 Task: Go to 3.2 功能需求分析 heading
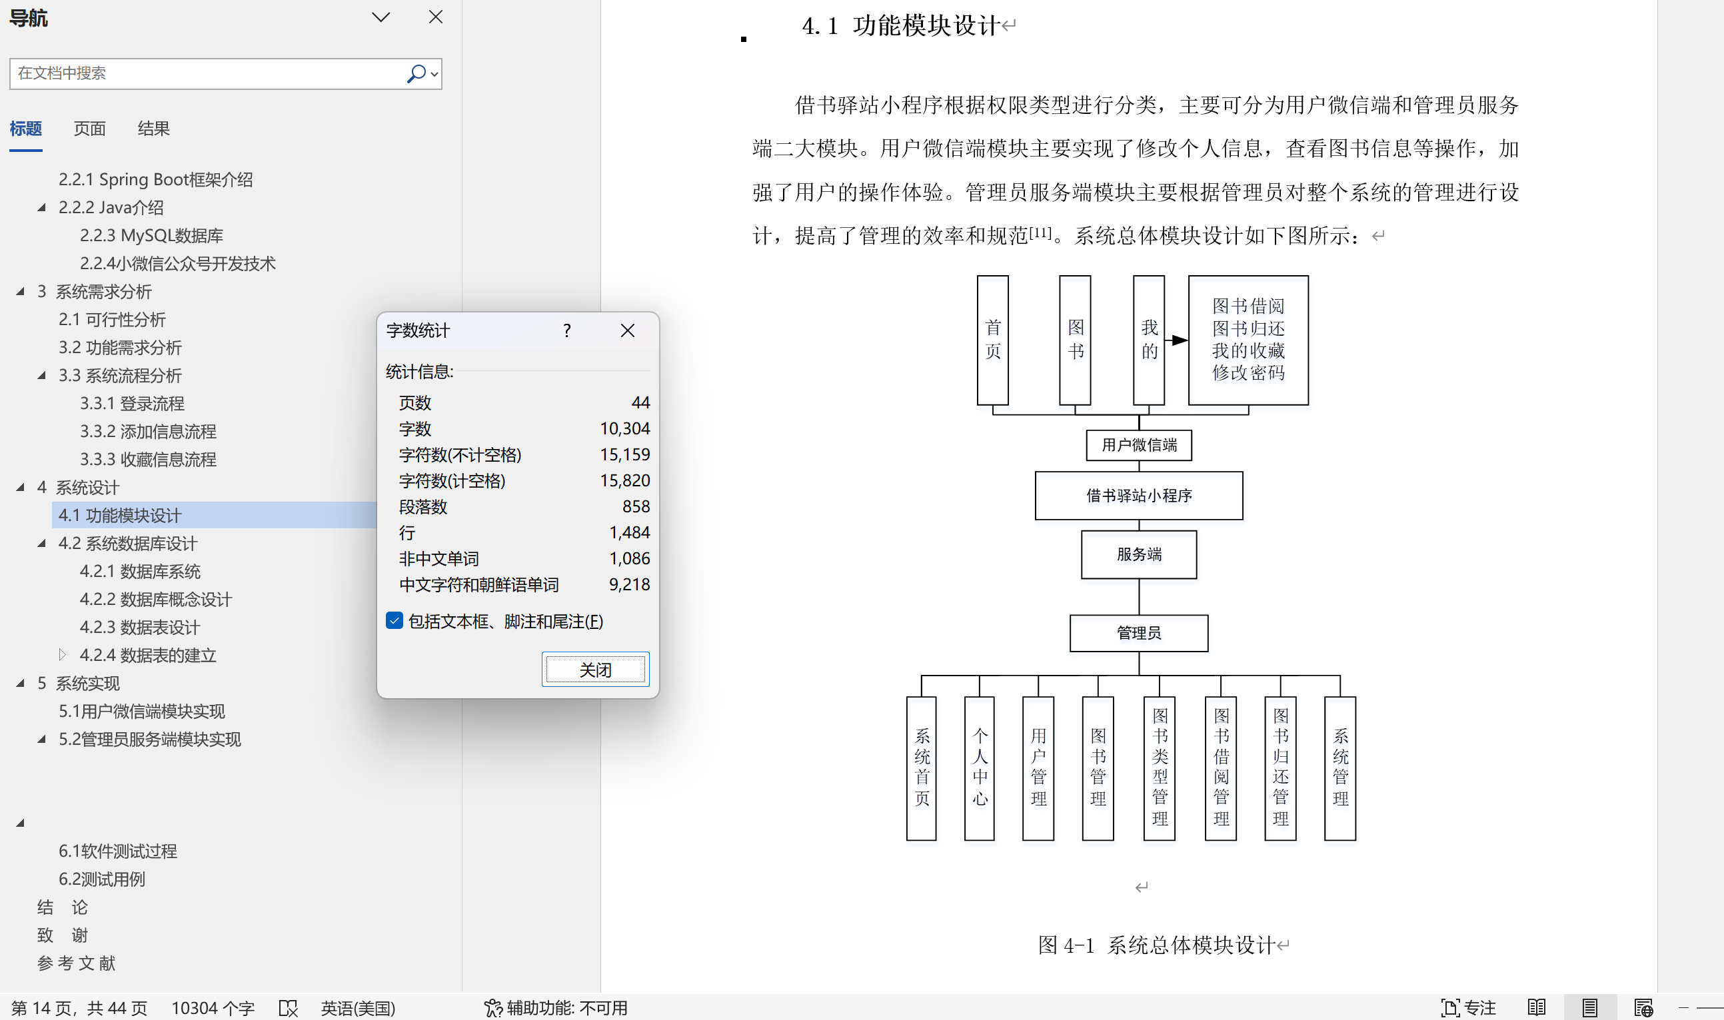tap(119, 348)
